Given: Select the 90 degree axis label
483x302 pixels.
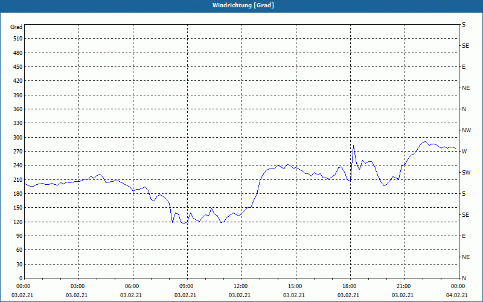Looking at the screenshot, I should 19,236.
